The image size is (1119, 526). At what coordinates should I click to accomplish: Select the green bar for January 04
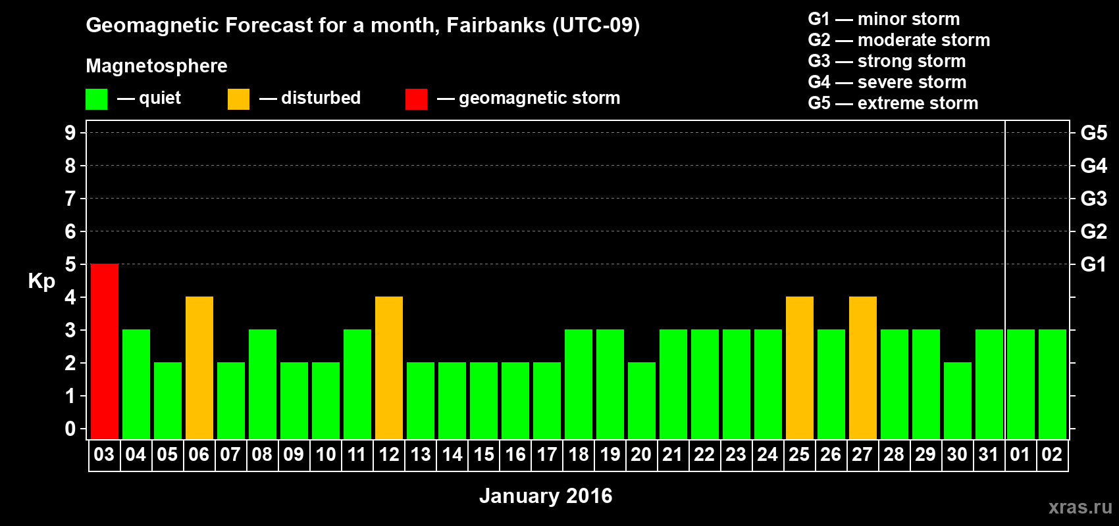click(136, 385)
